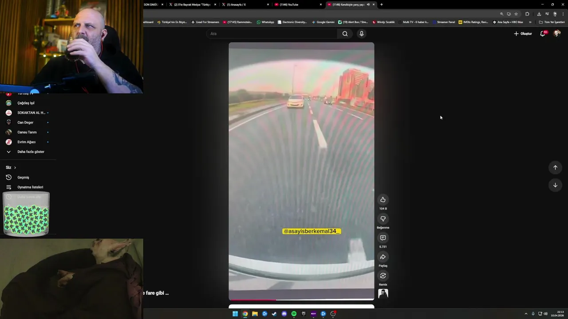Open Spotify from the taskbar
Image resolution: width=568 pixels, height=319 pixels.
coord(294,314)
